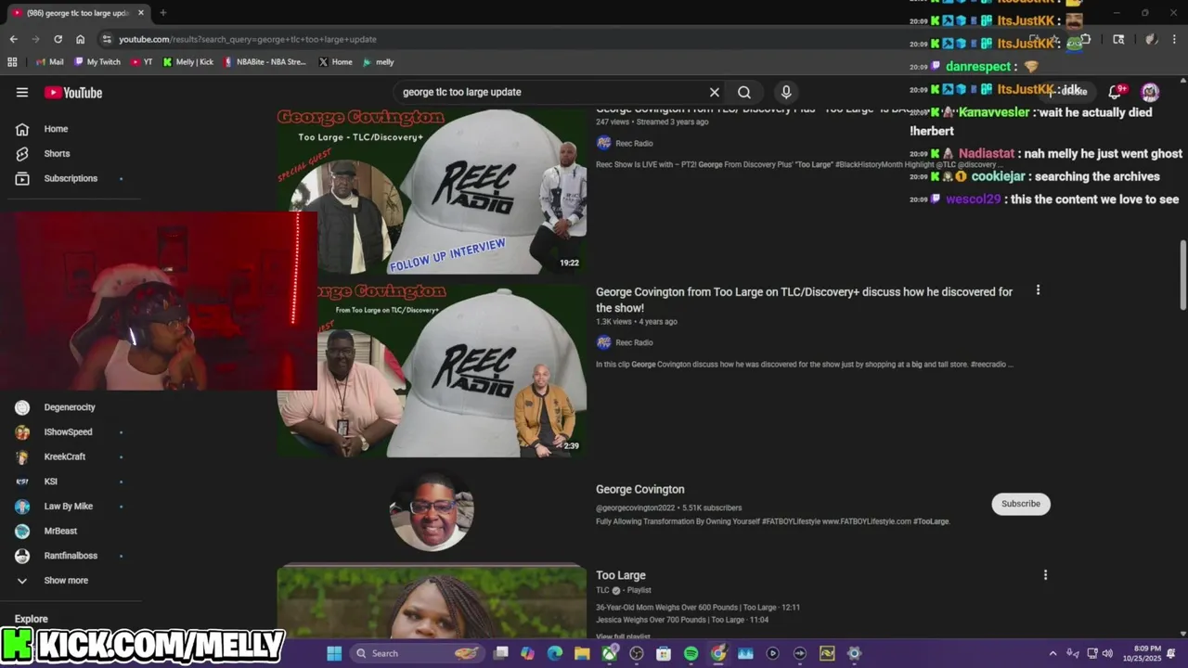Expand Show more subscriptions
Viewport: 1188px width, 668px height.
coord(66,581)
